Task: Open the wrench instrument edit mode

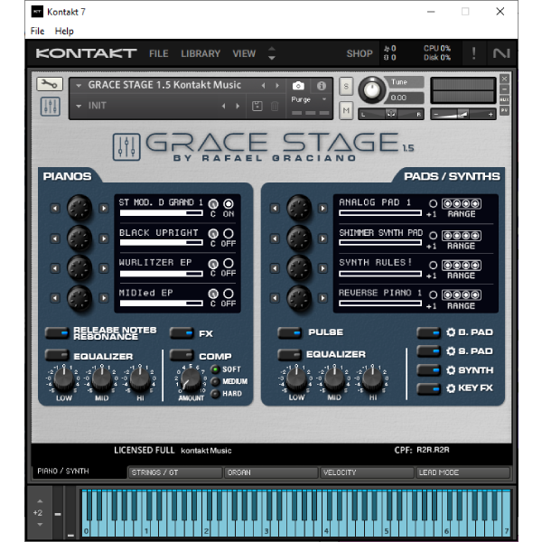Action: pos(50,84)
